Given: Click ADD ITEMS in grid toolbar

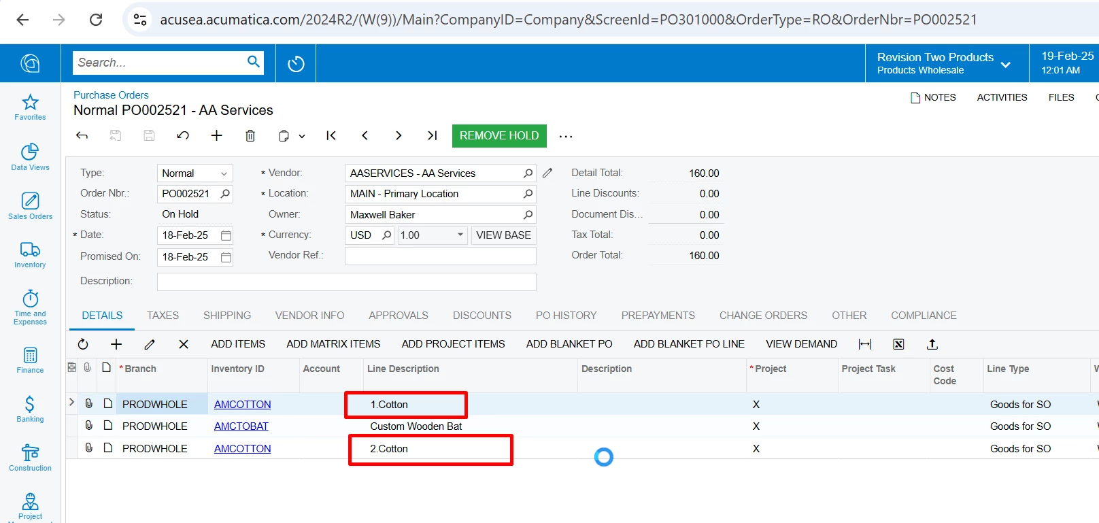Looking at the screenshot, I should pyautogui.click(x=238, y=344).
